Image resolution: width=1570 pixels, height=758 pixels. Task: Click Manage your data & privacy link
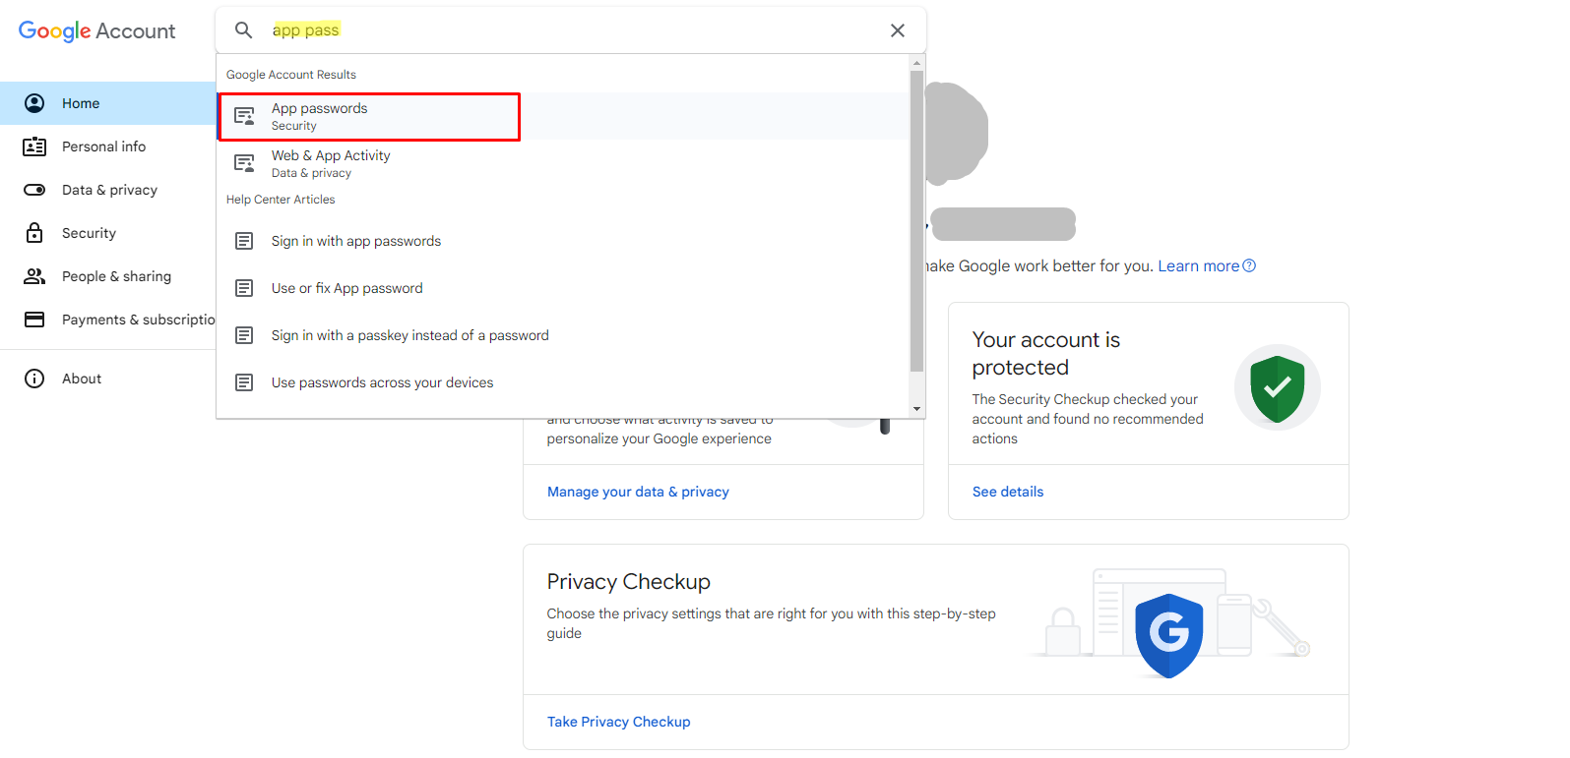(638, 492)
